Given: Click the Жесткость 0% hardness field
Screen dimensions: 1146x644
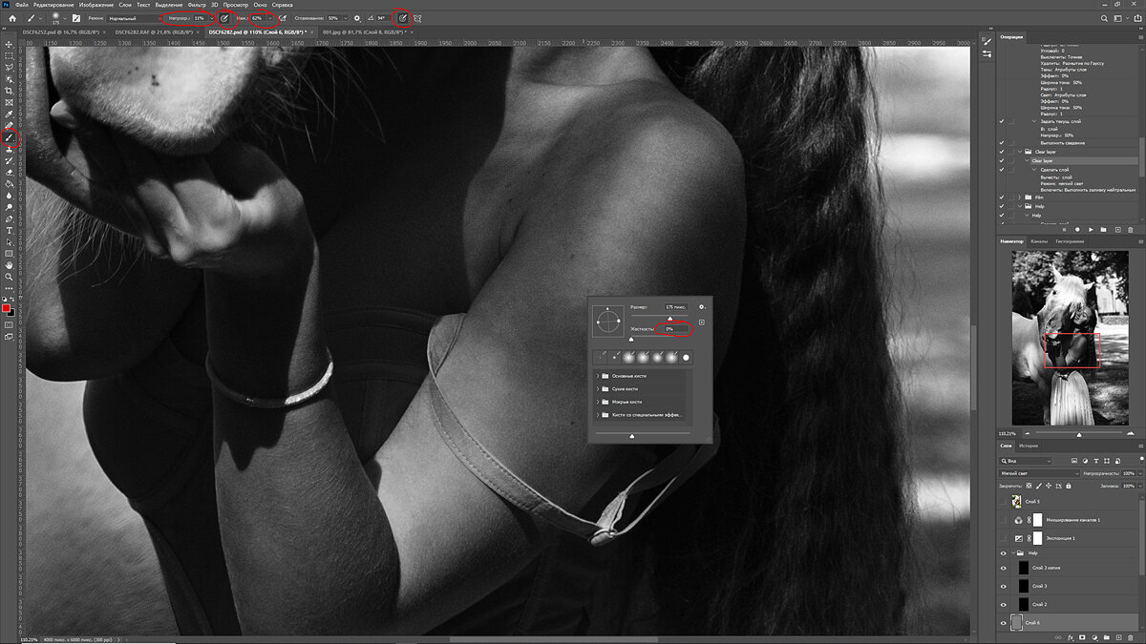Looking at the screenshot, I should [674, 328].
